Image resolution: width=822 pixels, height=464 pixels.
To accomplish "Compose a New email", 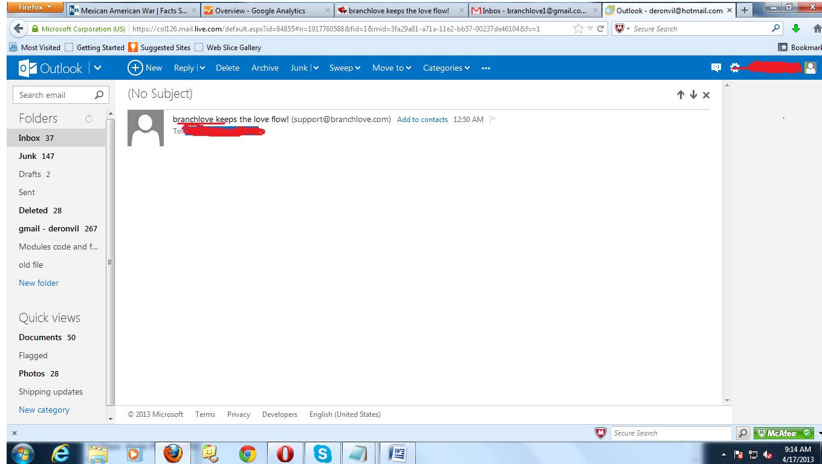I will coord(144,68).
